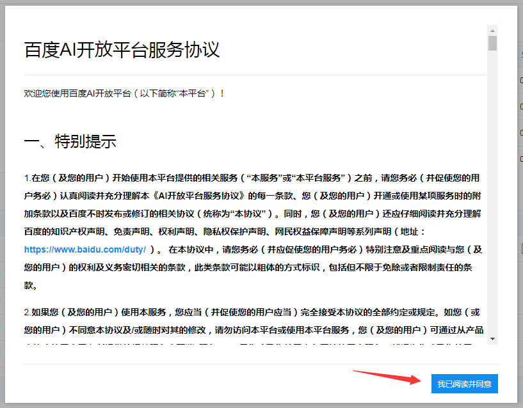
Task: Click the heading 一、特别提示
Action: click(x=70, y=141)
